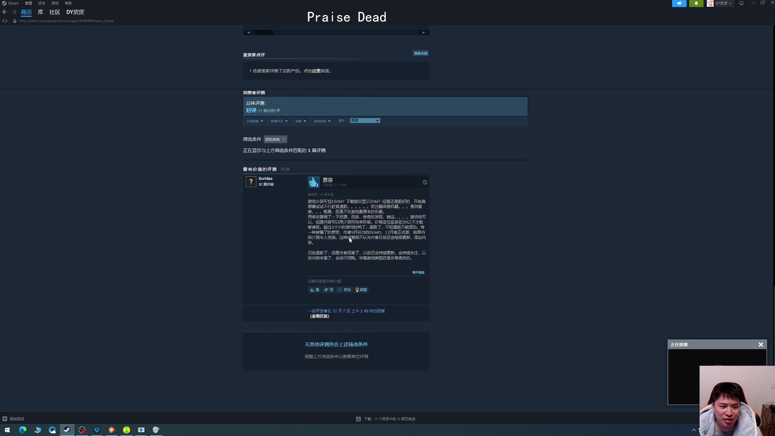Switch to the 商店 store tab
The image size is (775, 436).
(x=26, y=12)
